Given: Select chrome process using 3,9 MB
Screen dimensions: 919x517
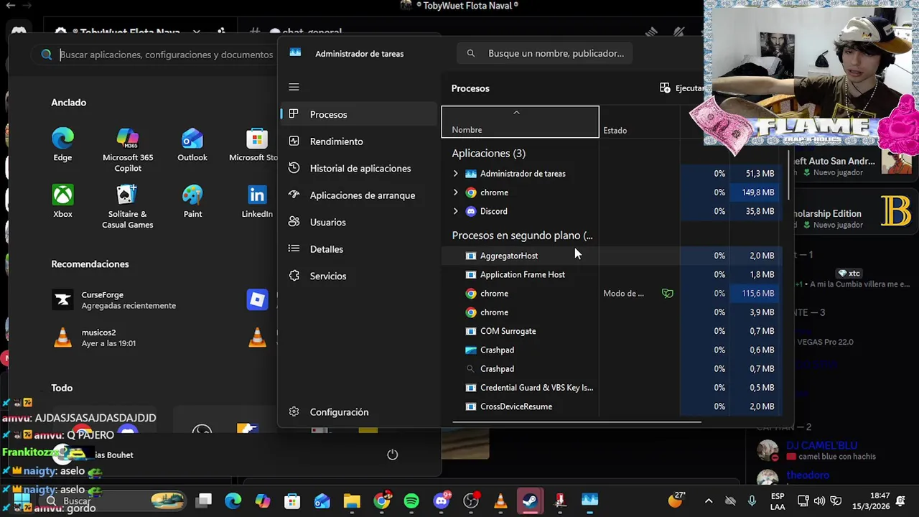Looking at the screenshot, I should [x=612, y=312].
